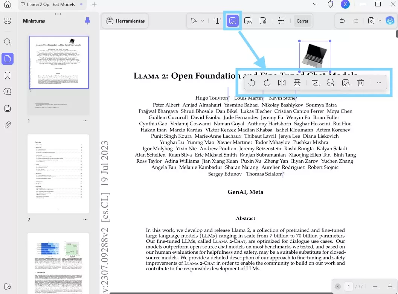
Task: Click the page number field
Action: point(349,286)
